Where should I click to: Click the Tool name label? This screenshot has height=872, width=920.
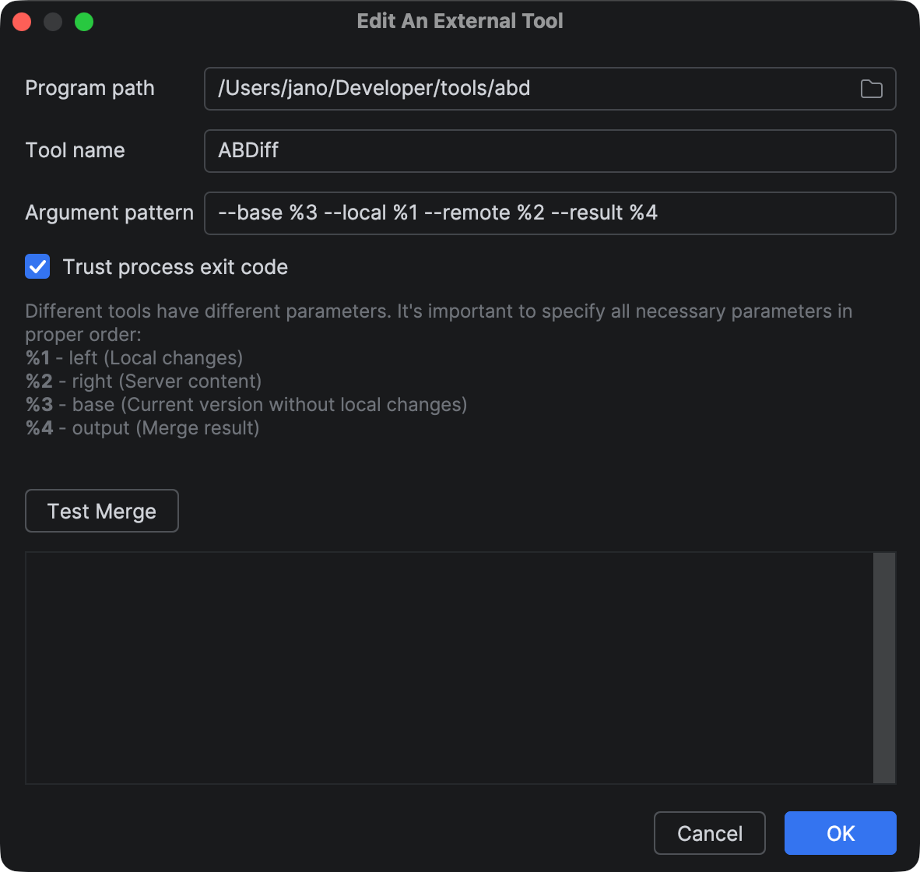[75, 150]
